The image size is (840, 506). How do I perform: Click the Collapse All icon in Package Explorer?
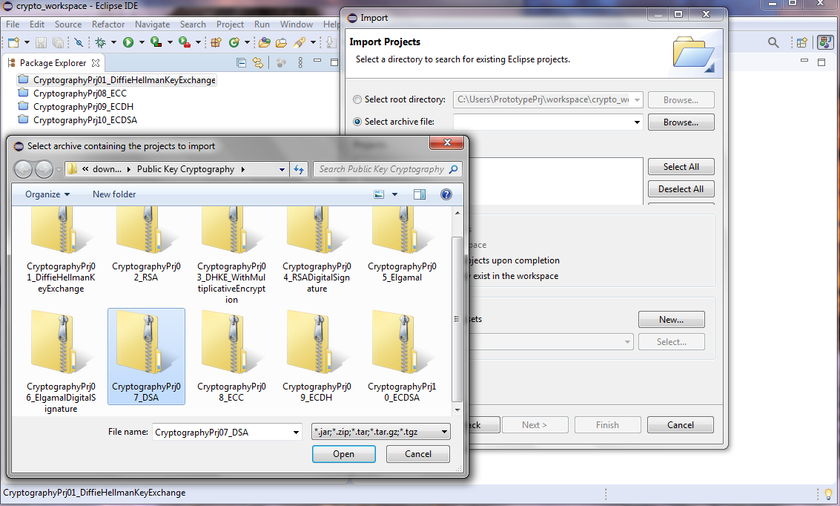click(241, 63)
